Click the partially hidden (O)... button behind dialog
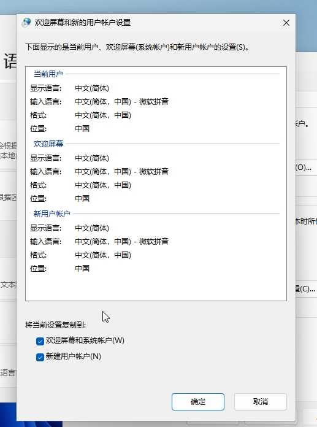Screen dimensions: 317x427 pyautogui.click(x=304, y=167)
